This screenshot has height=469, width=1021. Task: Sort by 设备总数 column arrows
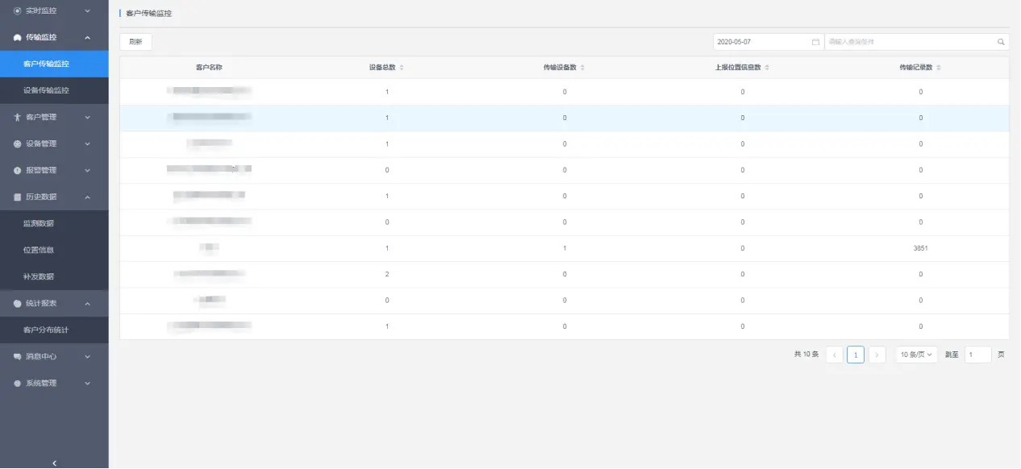(402, 68)
